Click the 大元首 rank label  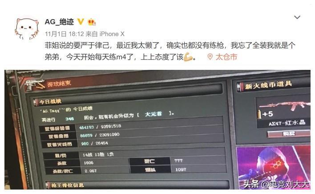click(x=153, y=114)
